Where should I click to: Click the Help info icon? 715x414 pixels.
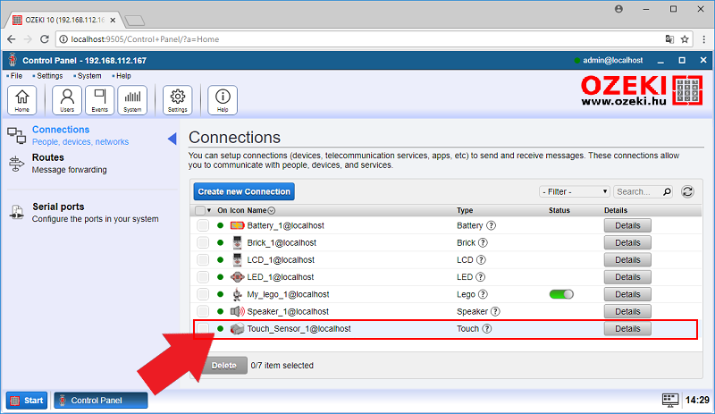[x=223, y=100]
